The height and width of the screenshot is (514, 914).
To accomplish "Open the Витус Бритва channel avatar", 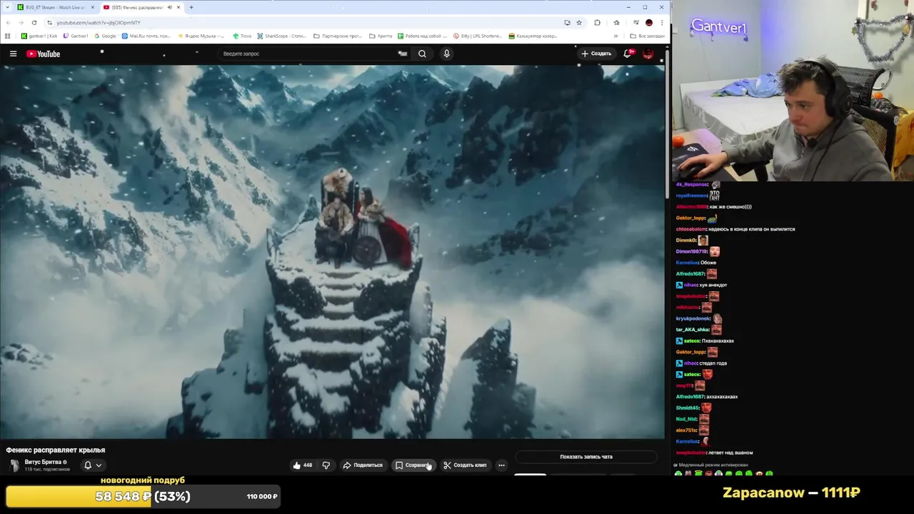I will click(14, 465).
